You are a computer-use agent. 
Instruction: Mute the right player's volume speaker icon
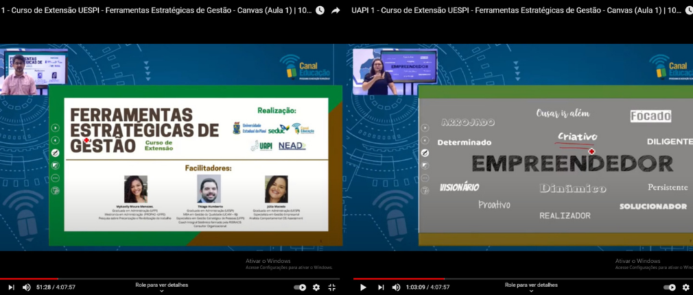(396, 287)
